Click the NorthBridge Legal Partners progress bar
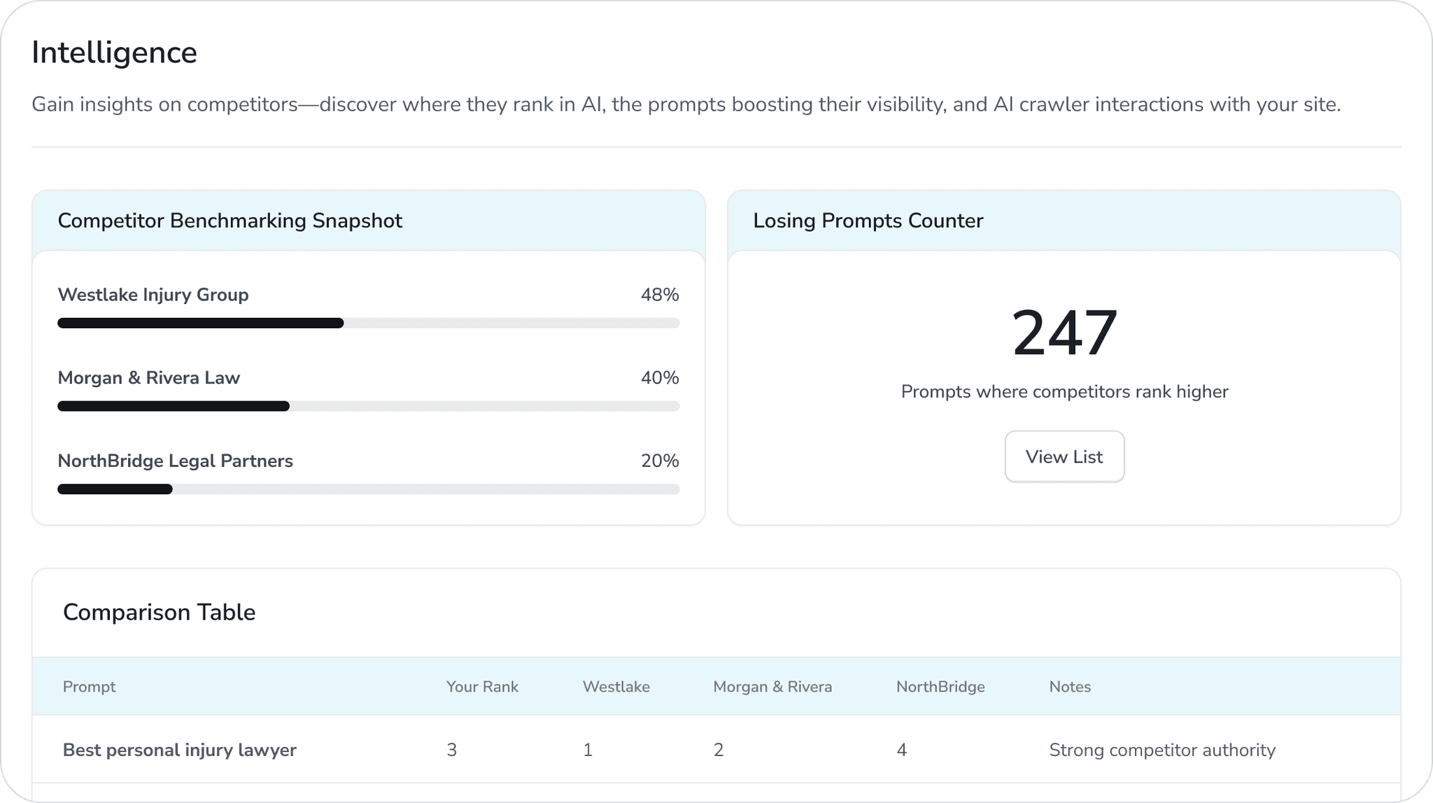1433x803 pixels. (x=368, y=489)
